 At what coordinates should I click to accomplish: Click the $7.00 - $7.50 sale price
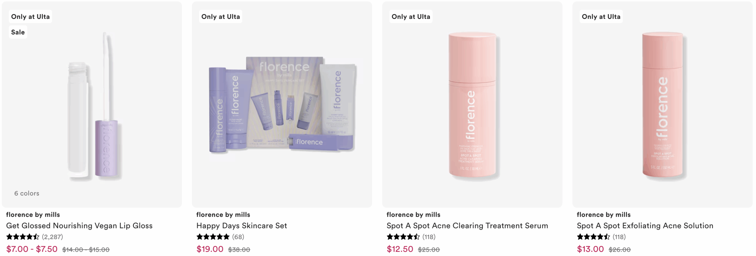tap(32, 249)
